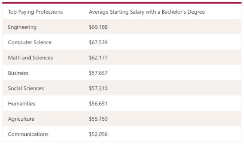This screenshot has width=244, height=145.
Task: Click the $69,188 salary value
Action: [98, 27]
